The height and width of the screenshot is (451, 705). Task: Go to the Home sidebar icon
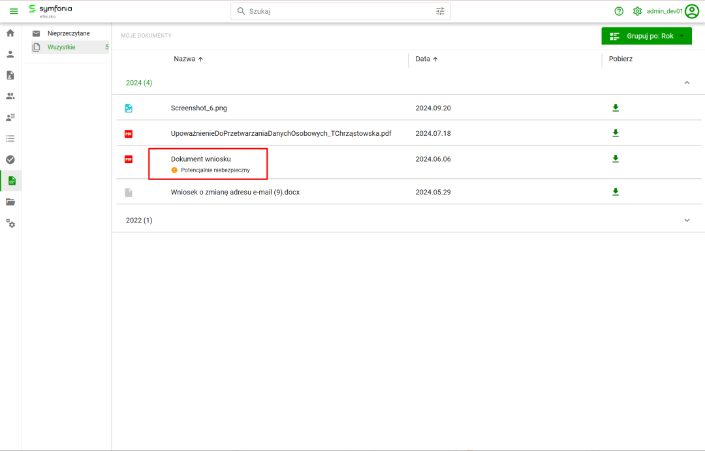10,33
